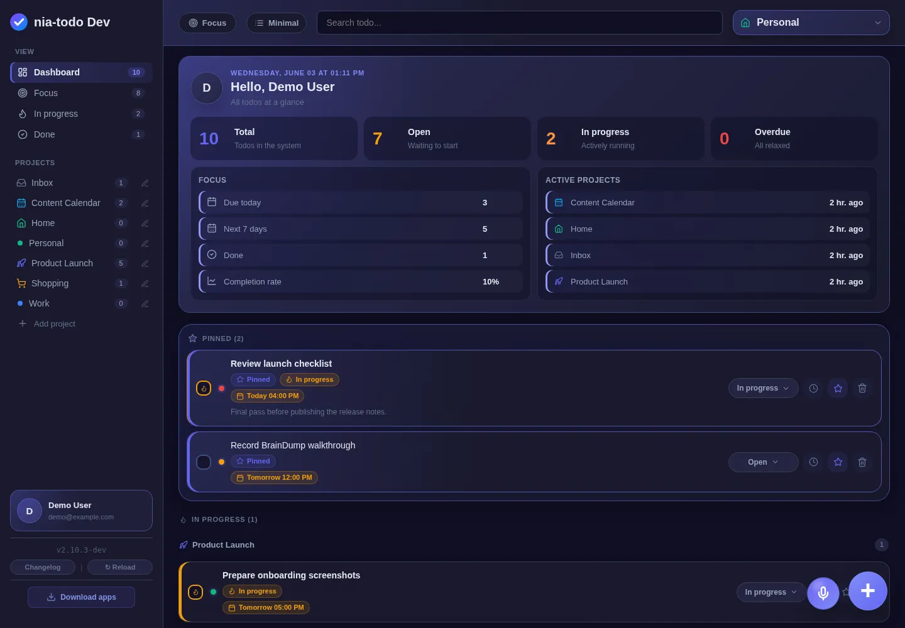
Task: Toggle Minimal view button in top bar
Action: tap(277, 23)
